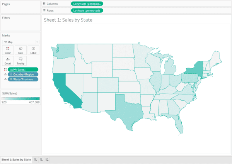Select the Sheet 1: Sales by State tab
The image size is (232, 164).
16,159
